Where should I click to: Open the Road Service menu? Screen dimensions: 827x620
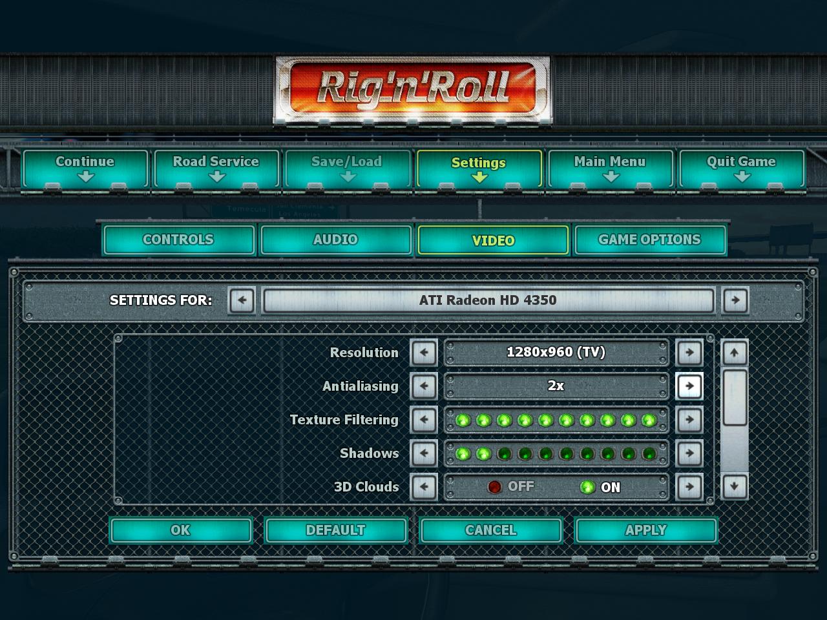[216, 169]
